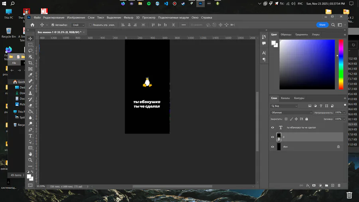Toggle layer filtering switch

[345, 105]
